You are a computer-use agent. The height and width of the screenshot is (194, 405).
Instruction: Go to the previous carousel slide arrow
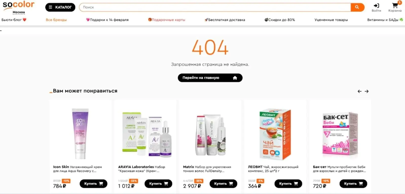[x=359, y=91]
